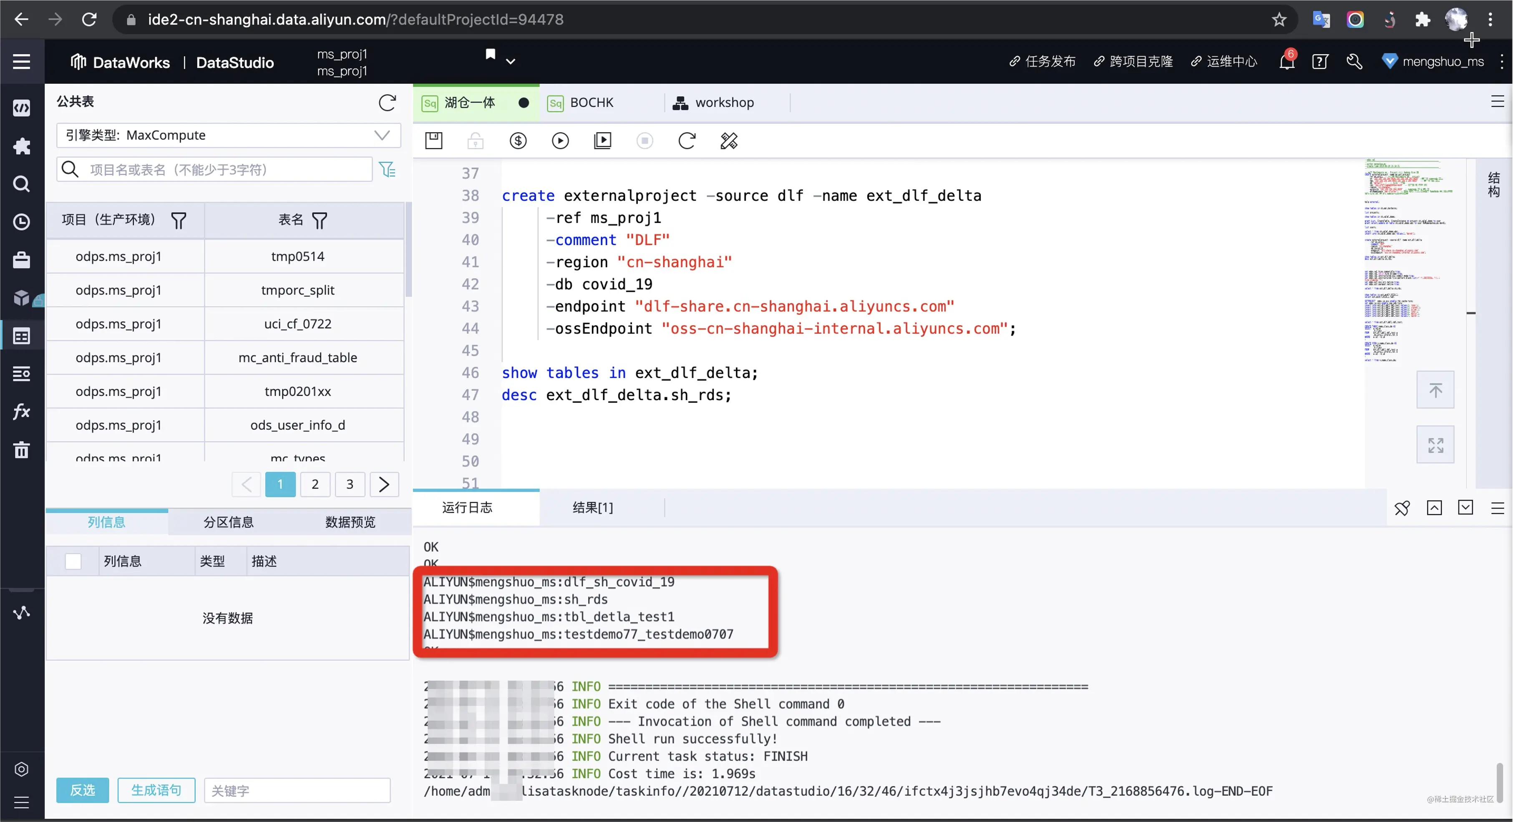Click the 关键字 keyword field
The height and width of the screenshot is (822, 1513).
coord(297,790)
